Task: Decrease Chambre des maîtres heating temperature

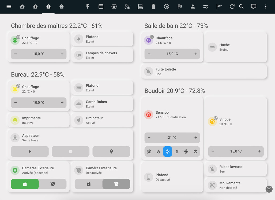Action: point(16,54)
